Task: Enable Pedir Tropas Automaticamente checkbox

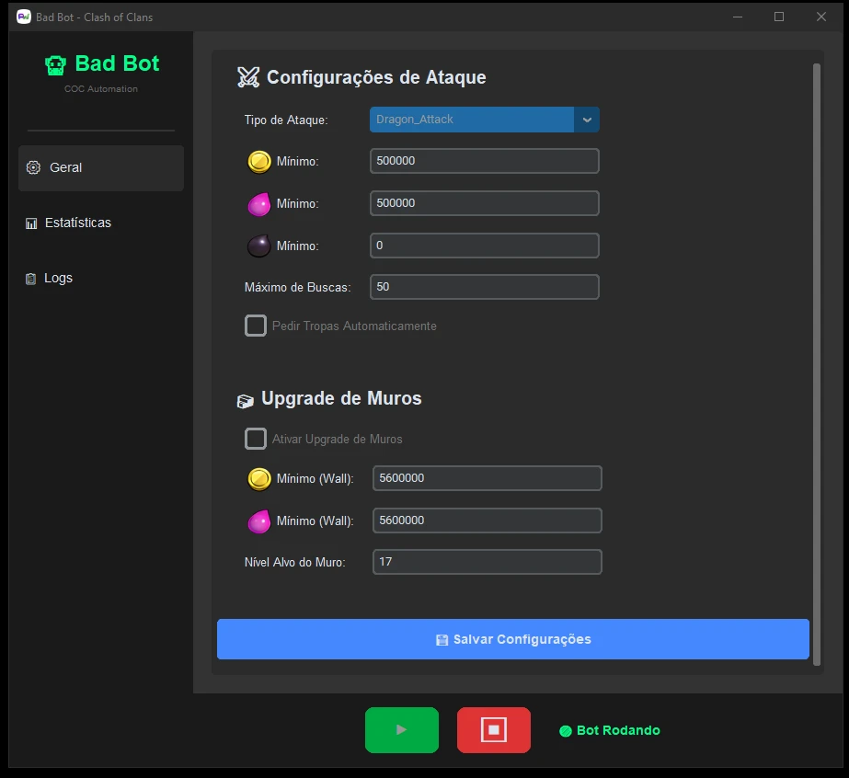Action: (x=256, y=326)
